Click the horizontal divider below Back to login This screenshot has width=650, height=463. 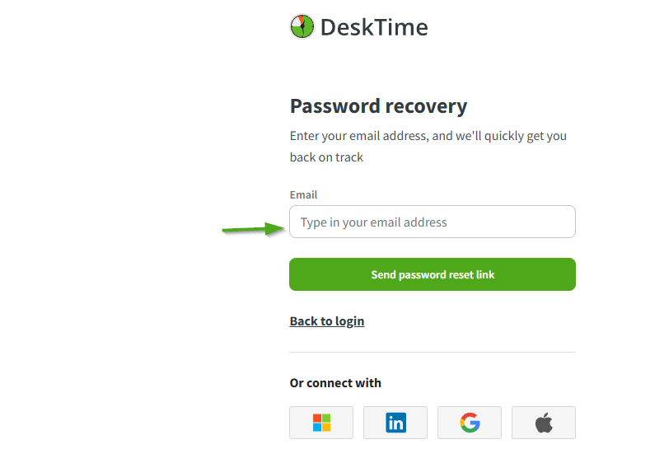tap(432, 352)
